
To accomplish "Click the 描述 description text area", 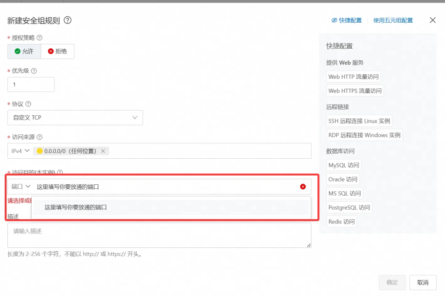I will (x=159, y=235).
